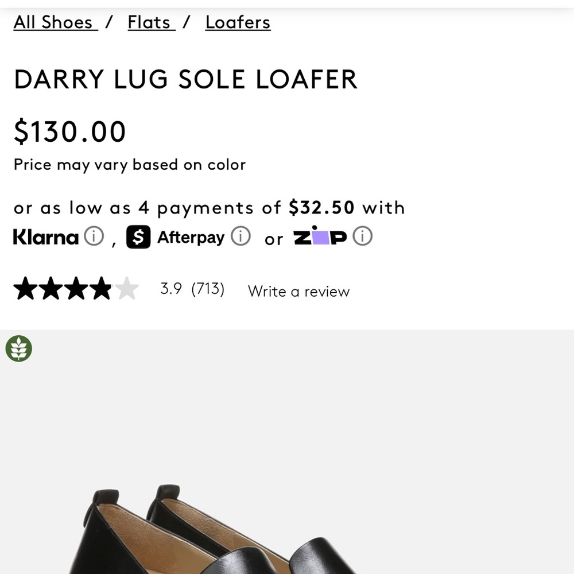
Task: Click the Afterpay logo icon
Action: coord(138,236)
